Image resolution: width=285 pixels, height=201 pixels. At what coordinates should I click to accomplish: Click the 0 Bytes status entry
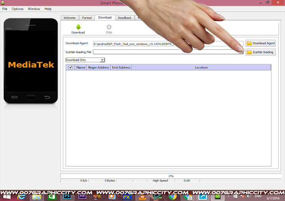(x=110, y=181)
